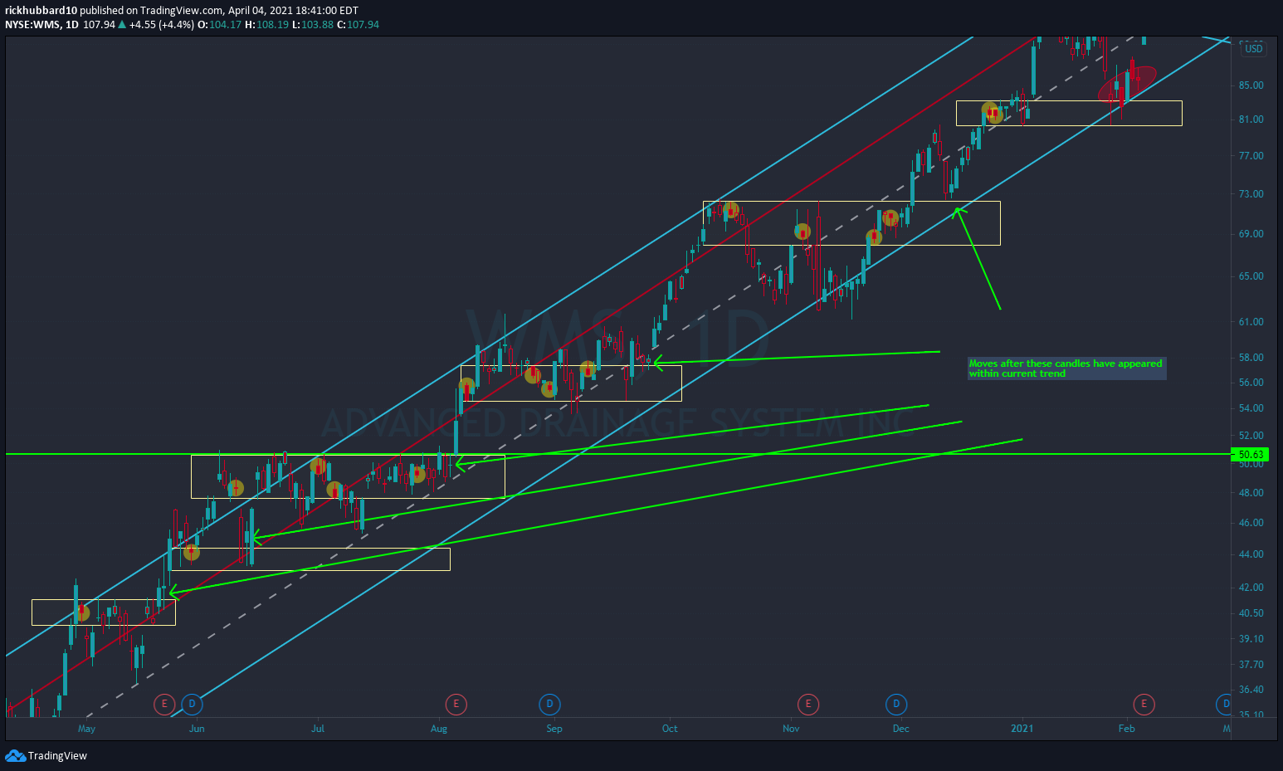Viewport: 1283px width, 771px height.
Task: Click the 2021 label on time axis
Action: (x=1022, y=729)
